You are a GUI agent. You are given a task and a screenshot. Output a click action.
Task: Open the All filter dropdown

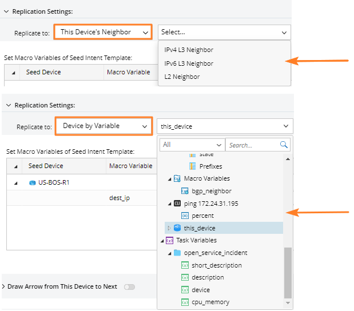[x=192, y=145]
